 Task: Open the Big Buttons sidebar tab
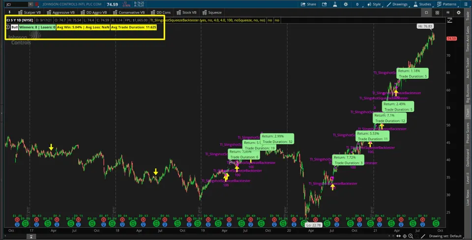click(468, 94)
